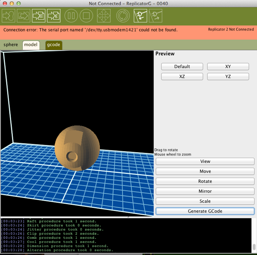Switch to the gcode tab
The height and width of the screenshot is (255, 257).
coord(54,45)
